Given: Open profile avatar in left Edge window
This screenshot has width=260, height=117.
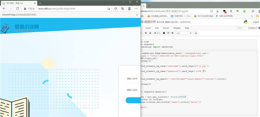Looking at the screenshot, I should pyautogui.click(x=129, y=8).
